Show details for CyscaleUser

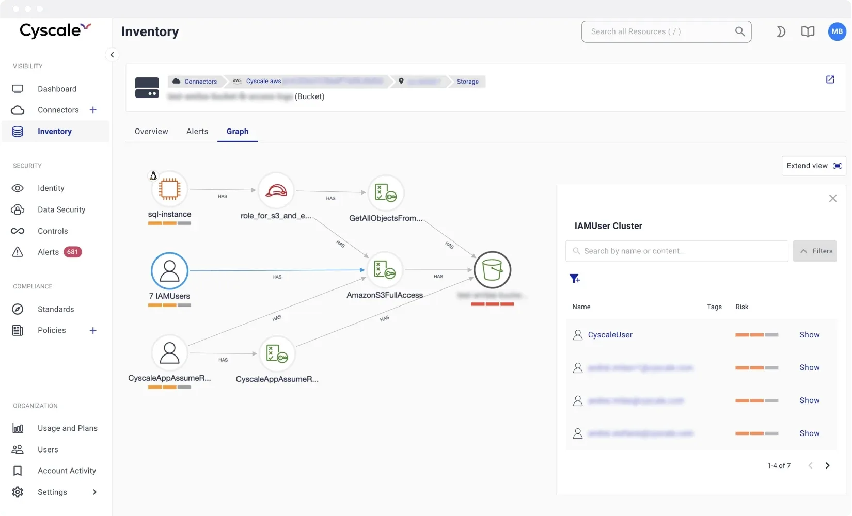[x=809, y=334]
